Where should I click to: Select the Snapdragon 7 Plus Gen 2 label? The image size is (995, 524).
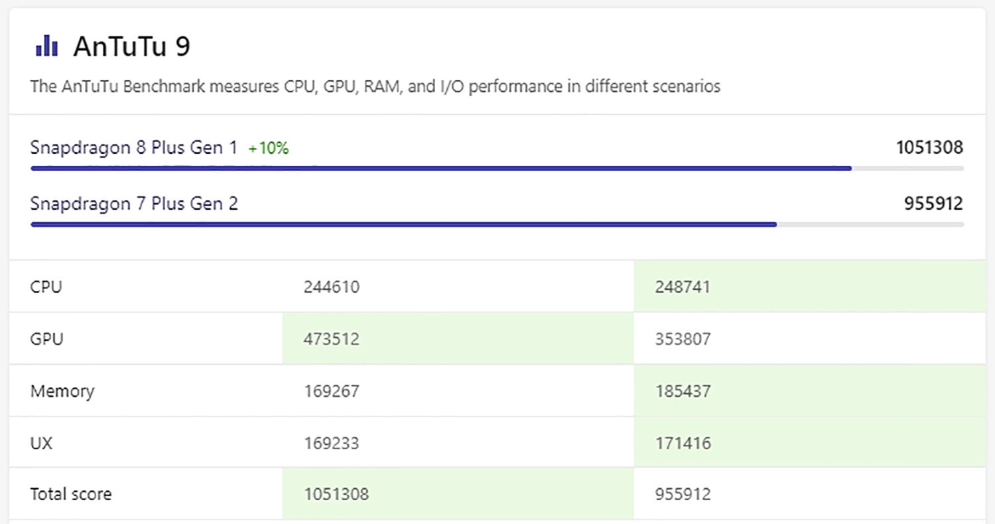pyautogui.click(x=134, y=204)
